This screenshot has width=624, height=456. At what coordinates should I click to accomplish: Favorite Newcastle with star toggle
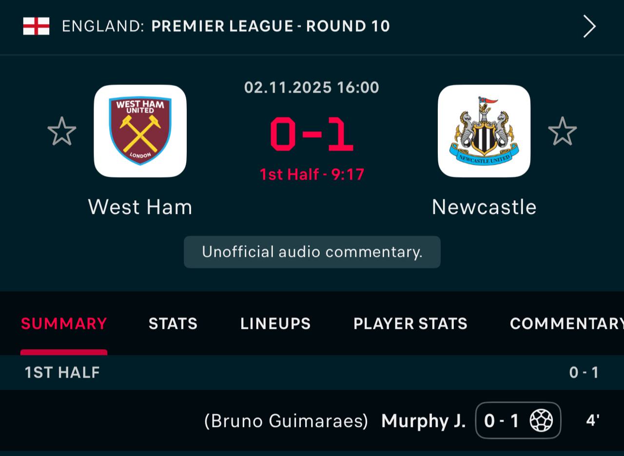click(x=562, y=131)
